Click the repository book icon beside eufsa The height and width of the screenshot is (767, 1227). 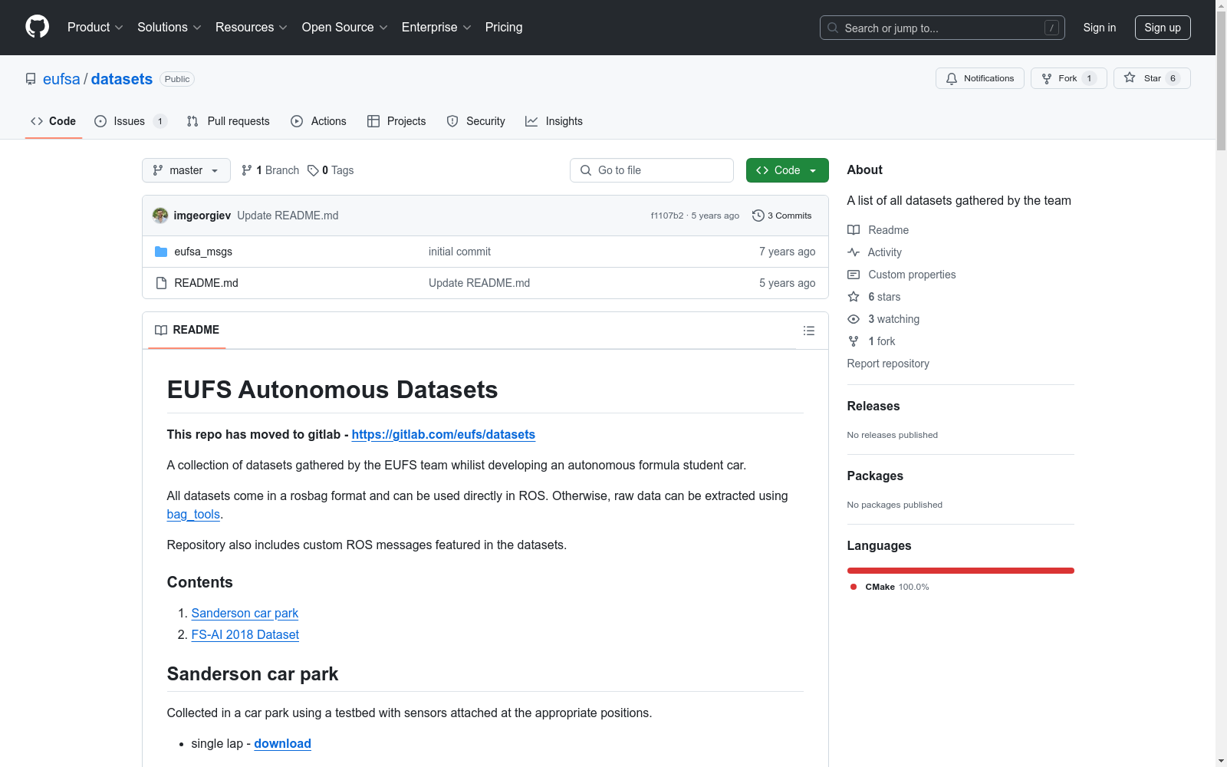click(31, 79)
